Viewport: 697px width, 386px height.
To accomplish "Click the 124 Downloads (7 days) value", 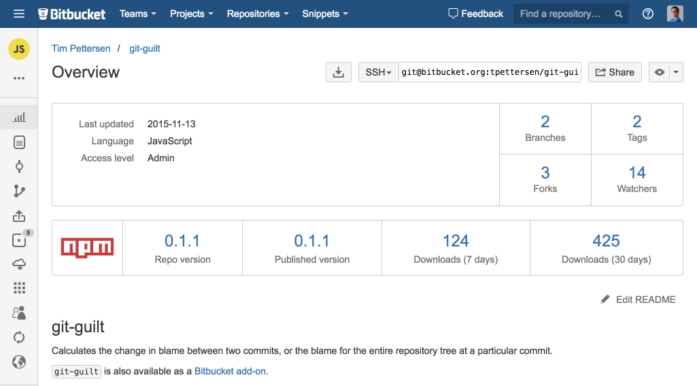I will (456, 241).
